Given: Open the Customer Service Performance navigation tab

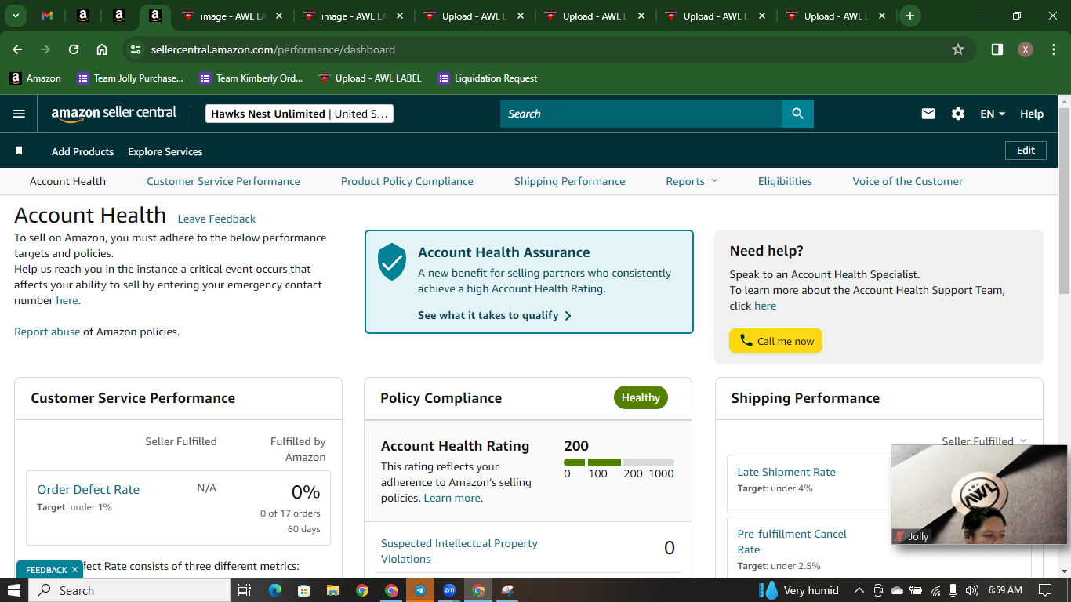Looking at the screenshot, I should tap(223, 181).
